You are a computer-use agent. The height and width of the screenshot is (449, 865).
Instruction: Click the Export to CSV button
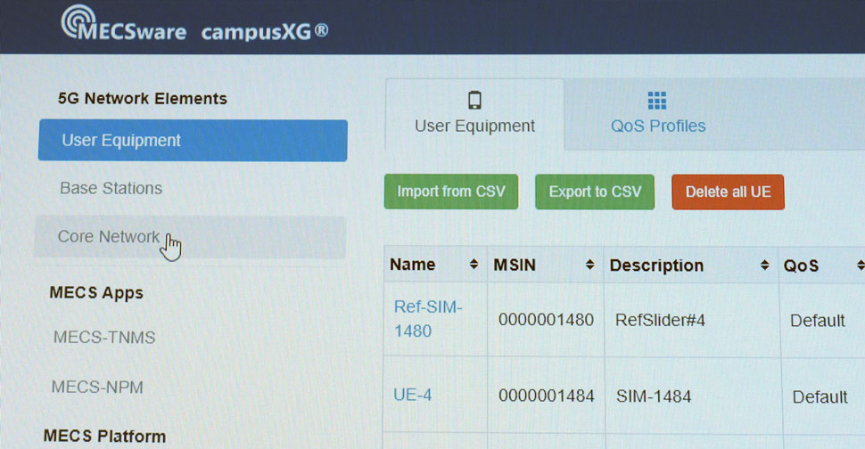coord(595,192)
